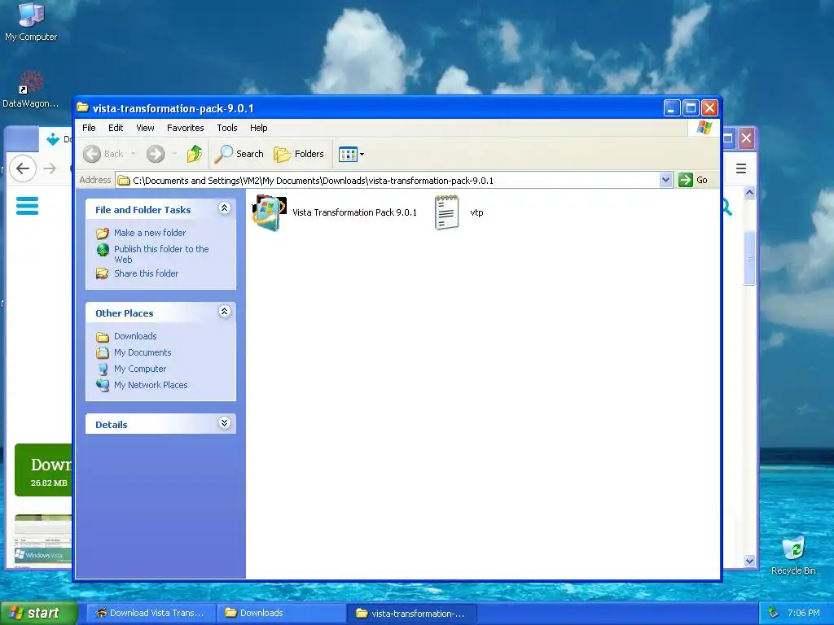Image resolution: width=834 pixels, height=625 pixels.
Task: Go up one folder level
Action: (195, 154)
